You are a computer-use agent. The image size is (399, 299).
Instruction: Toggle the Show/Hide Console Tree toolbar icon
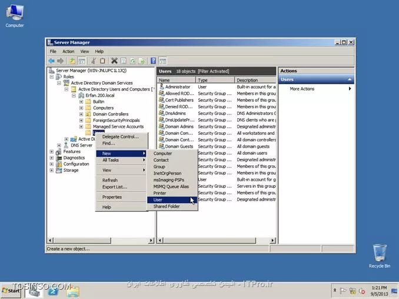pos(82,61)
